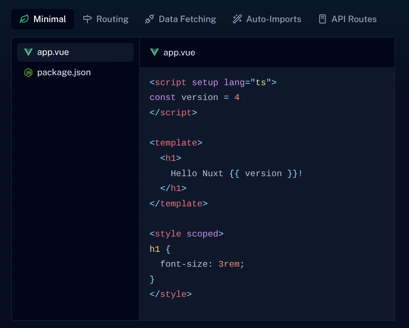
Task: Select the Auto-Imports tab
Action: click(273, 19)
